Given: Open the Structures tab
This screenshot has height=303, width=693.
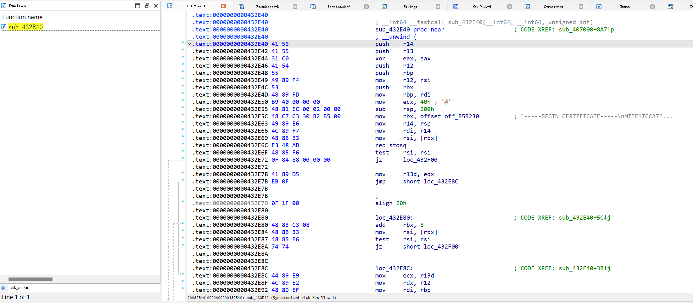Looking at the screenshot, I should (553, 7).
